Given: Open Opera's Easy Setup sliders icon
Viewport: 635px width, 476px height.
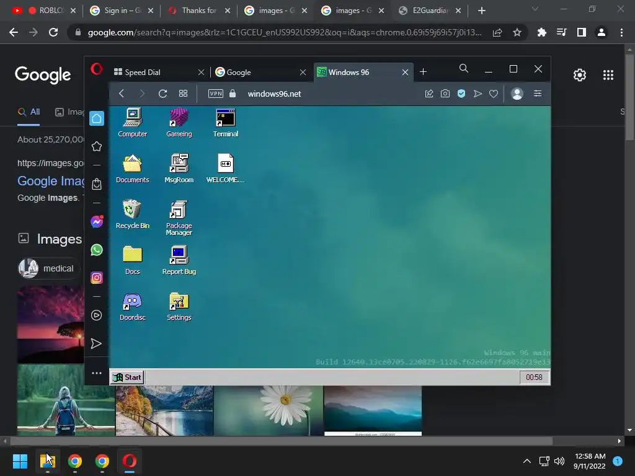Looking at the screenshot, I should coord(538,94).
